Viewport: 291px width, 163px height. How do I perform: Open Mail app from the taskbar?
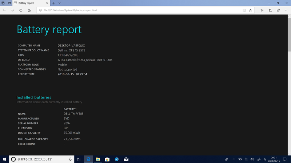pos(126,159)
